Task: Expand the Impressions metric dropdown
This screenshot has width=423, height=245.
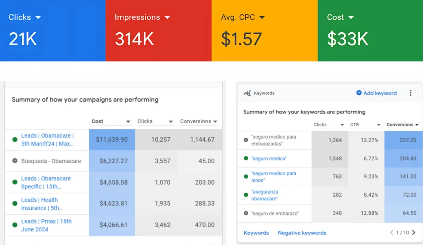Action: pyautogui.click(x=167, y=17)
